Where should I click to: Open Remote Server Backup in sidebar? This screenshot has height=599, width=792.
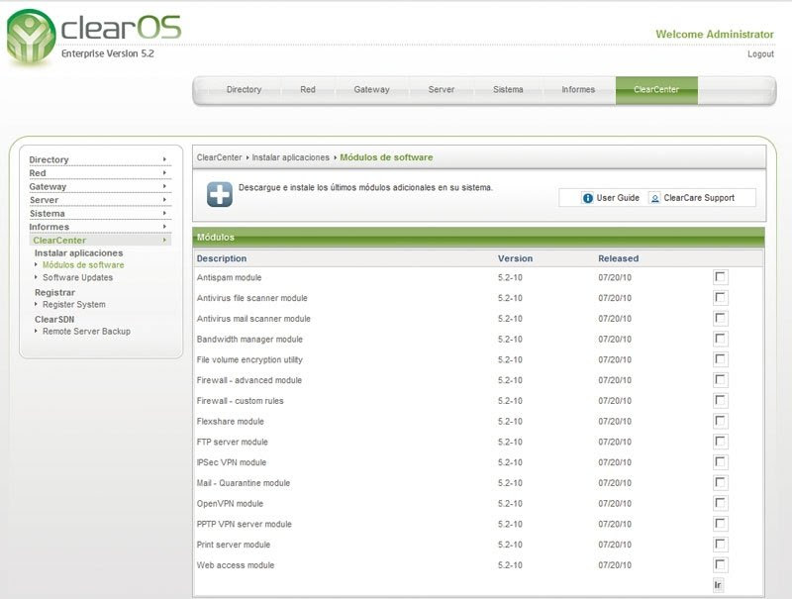[x=86, y=332]
